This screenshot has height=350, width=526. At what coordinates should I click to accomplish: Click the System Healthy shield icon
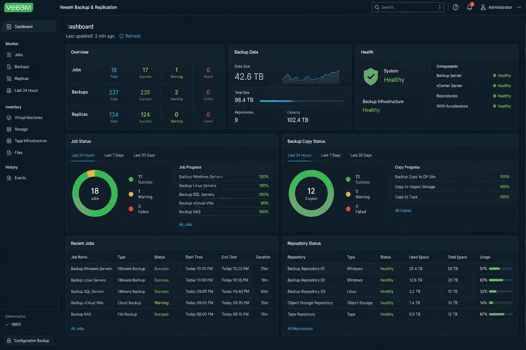(x=371, y=76)
